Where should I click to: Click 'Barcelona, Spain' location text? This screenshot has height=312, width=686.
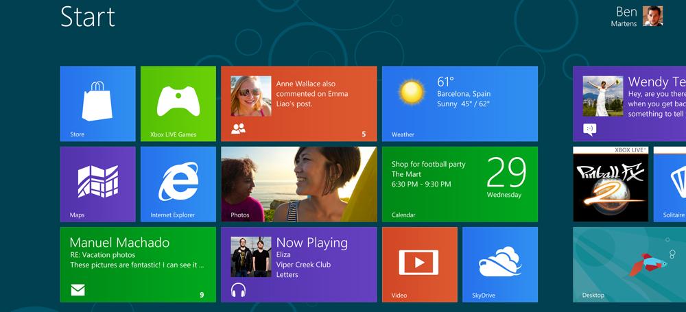(x=464, y=94)
